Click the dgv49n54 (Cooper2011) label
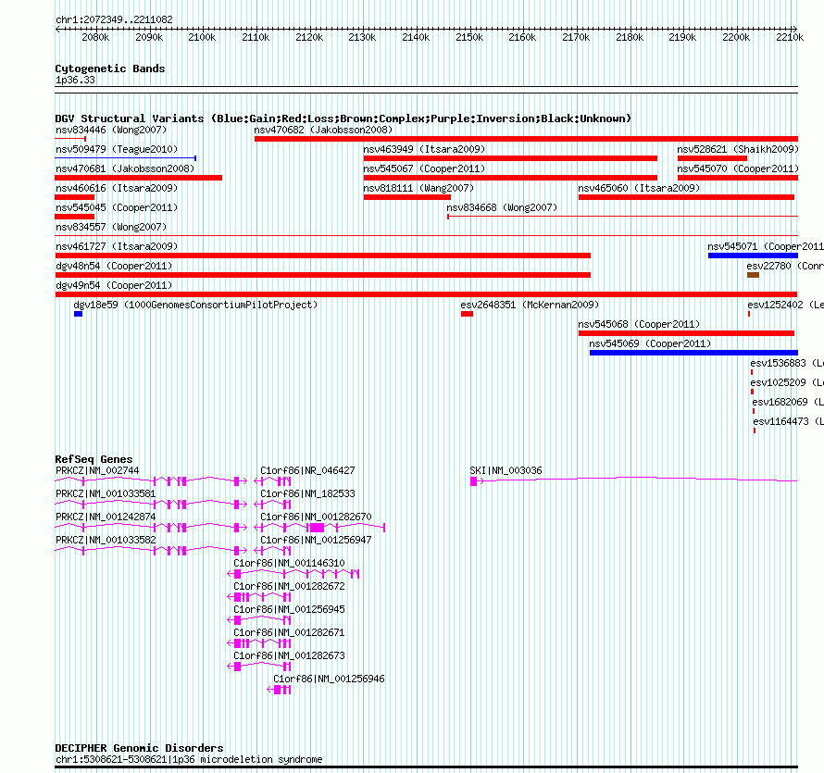This screenshot has height=773, width=824. [x=114, y=285]
